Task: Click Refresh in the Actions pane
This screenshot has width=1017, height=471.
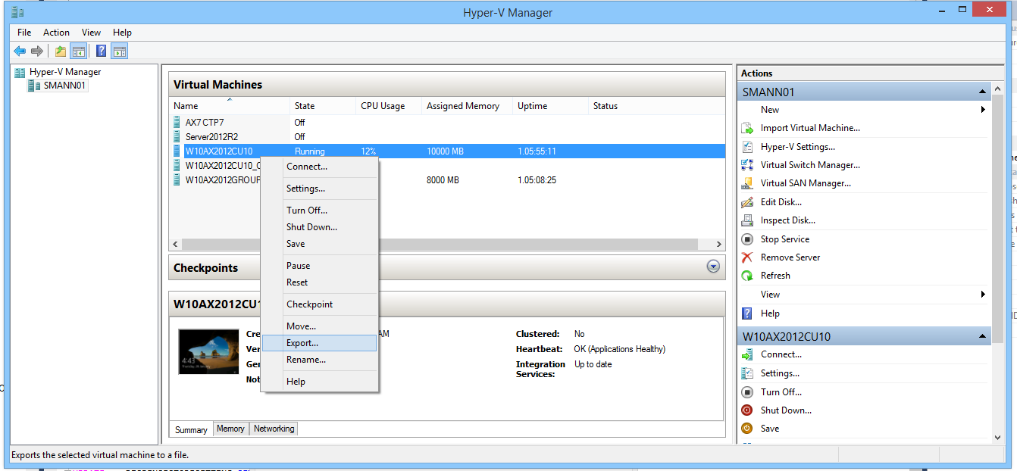Action: tap(775, 276)
